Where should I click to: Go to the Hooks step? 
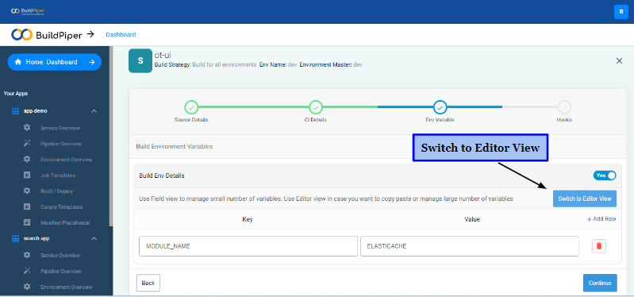coord(564,108)
